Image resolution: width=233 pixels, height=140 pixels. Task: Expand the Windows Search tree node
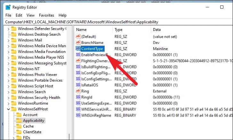click(x=8, y=92)
